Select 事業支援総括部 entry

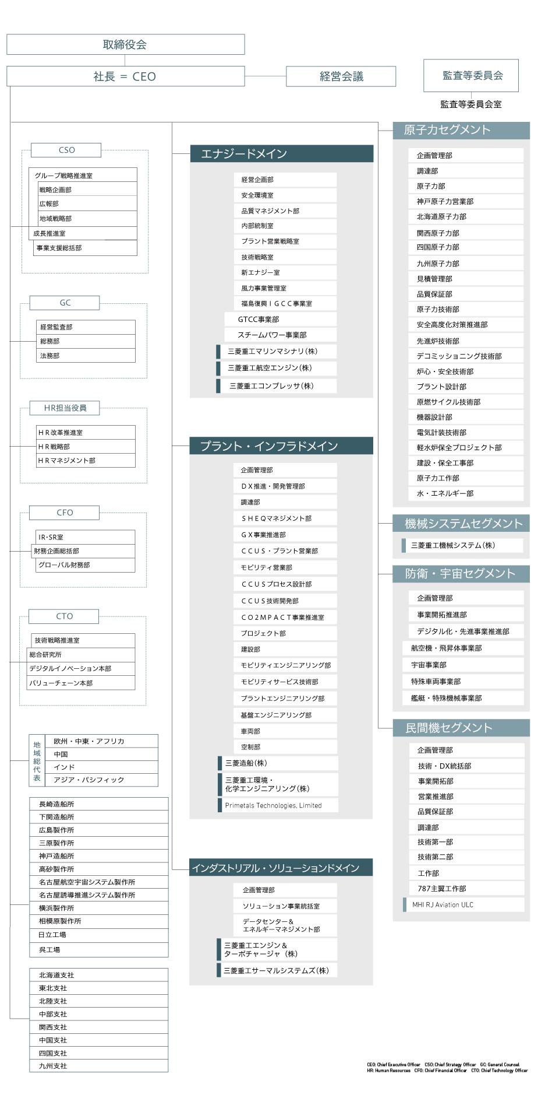[x=86, y=248]
